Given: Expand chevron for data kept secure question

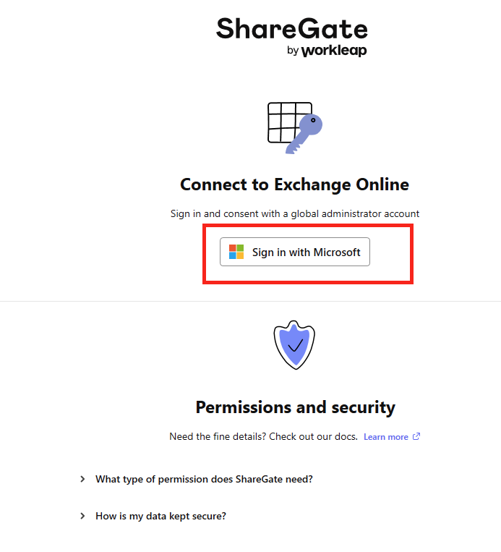Looking at the screenshot, I should tap(82, 516).
